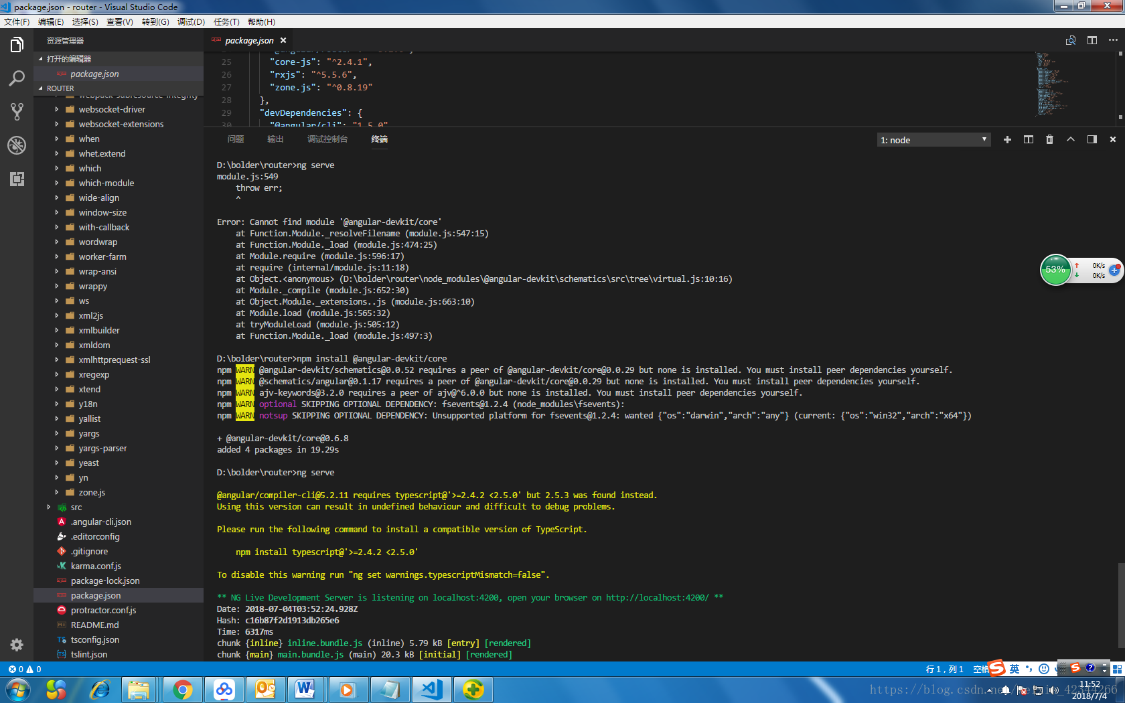
Task: Expand the src folder
Action: click(x=119, y=507)
